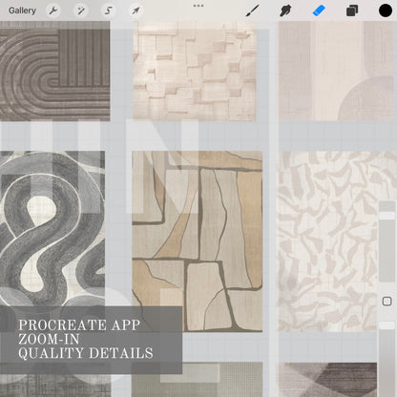
Task: Return to the Gallery
Action: 22,10
